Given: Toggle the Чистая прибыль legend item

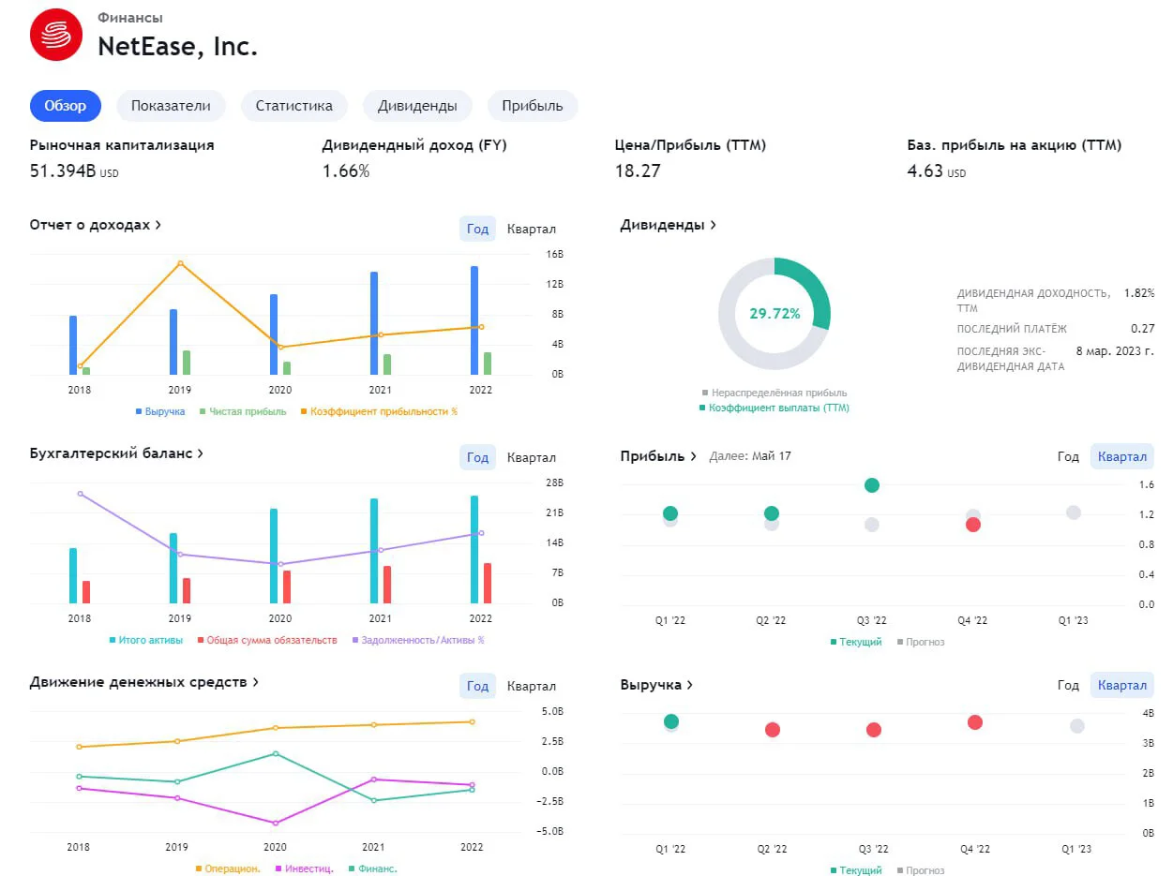Looking at the screenshot, I should (x=243, y=411).
